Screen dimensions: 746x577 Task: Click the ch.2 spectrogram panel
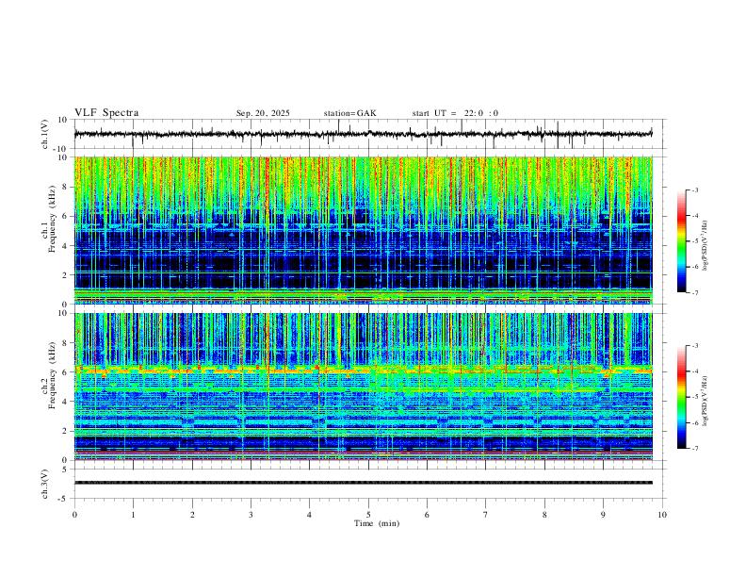coord(363,387)
